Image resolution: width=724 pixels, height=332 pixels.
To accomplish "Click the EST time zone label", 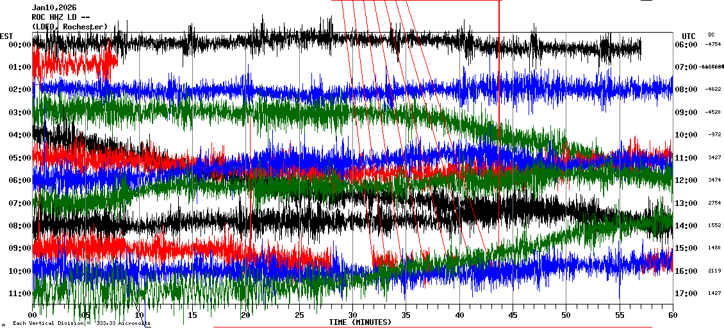I will point(6,35).
